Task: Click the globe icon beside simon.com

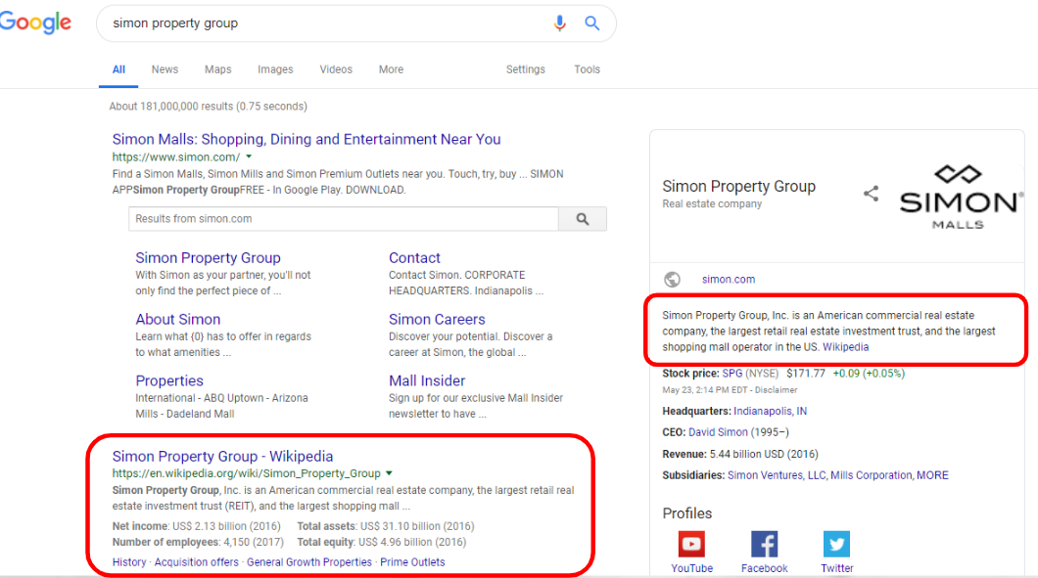Action: pyautogui.click(x=672, y=279)
